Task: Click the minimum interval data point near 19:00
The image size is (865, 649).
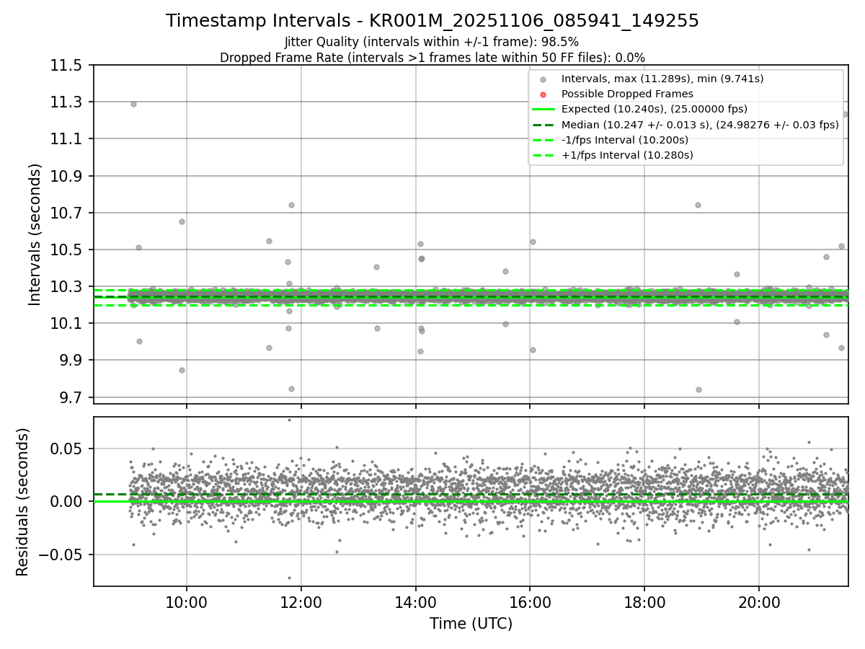Action: (698, 389)
